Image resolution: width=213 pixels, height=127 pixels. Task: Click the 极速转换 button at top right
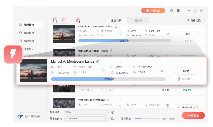pos(194,20)
